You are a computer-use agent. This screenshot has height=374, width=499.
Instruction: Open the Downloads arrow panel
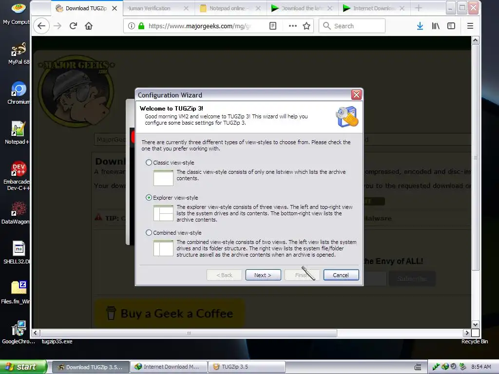[420, 26]
